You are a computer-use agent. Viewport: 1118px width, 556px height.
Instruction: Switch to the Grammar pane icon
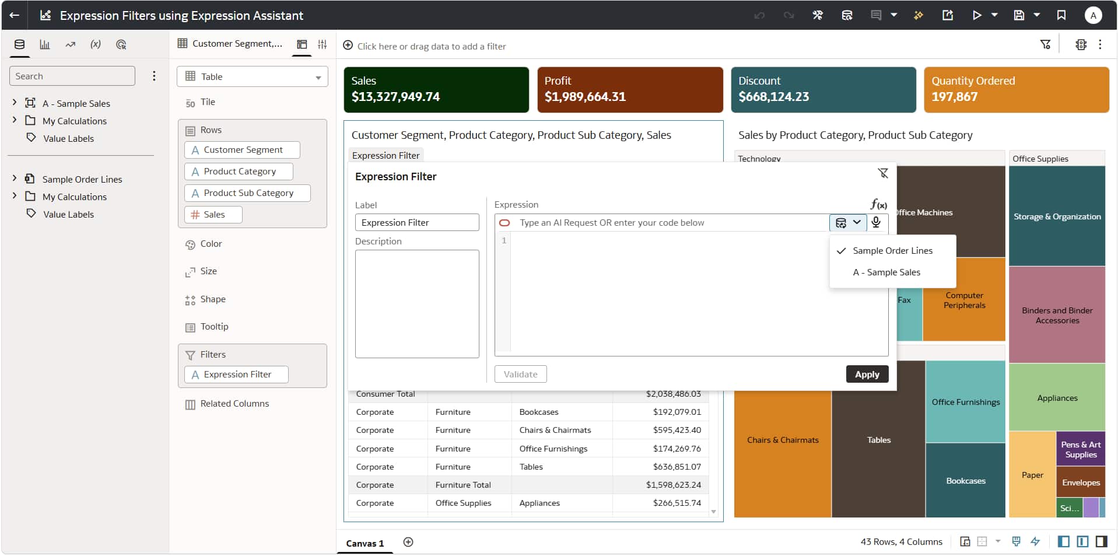(x=302, y=44)
